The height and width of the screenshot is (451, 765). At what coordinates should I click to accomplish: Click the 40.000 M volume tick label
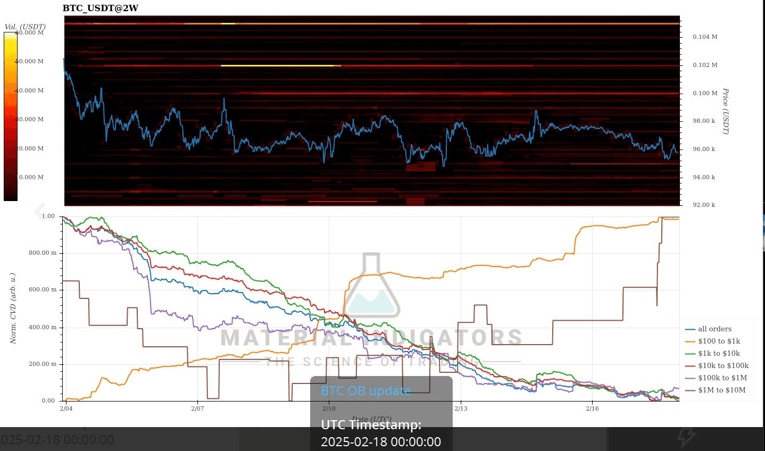(30, 90)
